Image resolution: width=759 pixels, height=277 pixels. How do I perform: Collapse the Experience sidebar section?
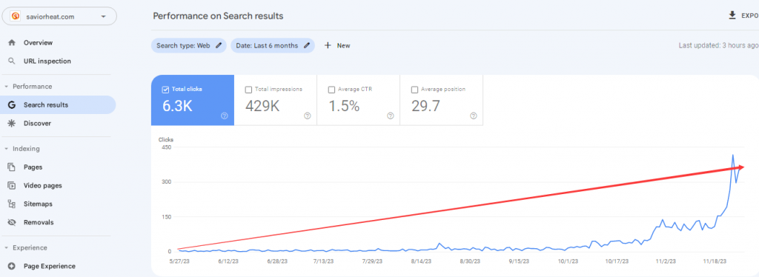pyautogui.click(x=6, y=248)
